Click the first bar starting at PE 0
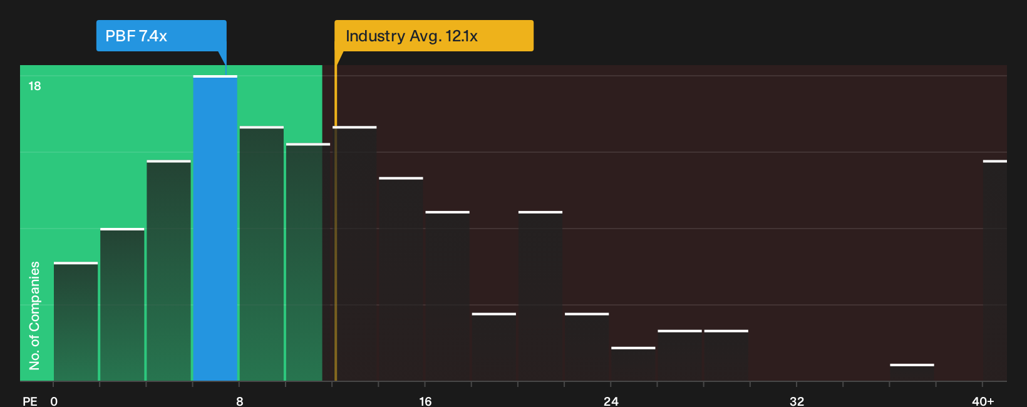 (76, 321)
